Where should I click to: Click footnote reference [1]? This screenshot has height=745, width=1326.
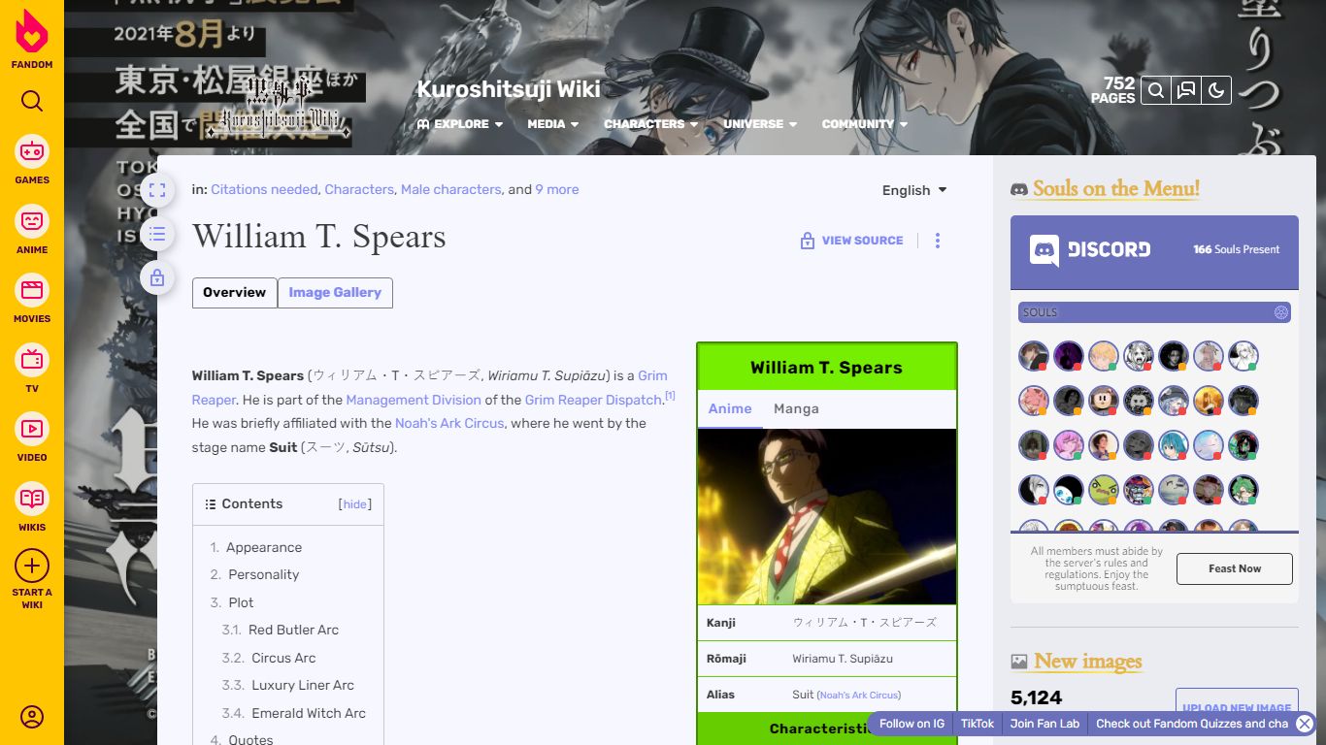670,396
